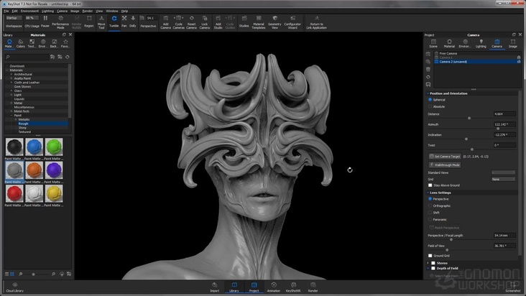
Task: Collapse the Position and Orientation section
Action: click(426, 93)
